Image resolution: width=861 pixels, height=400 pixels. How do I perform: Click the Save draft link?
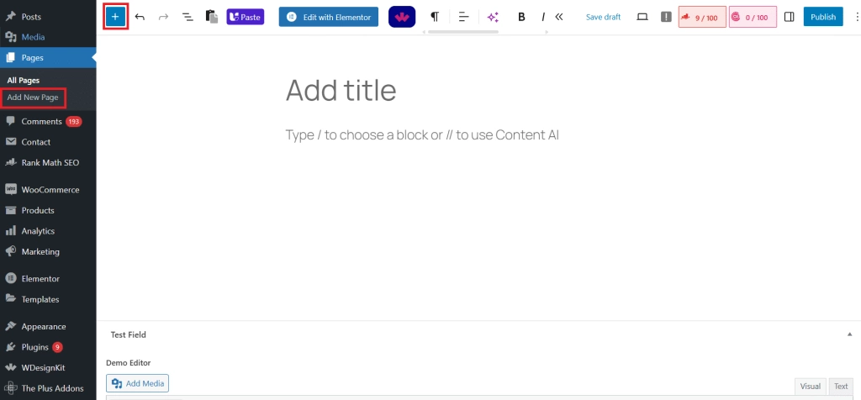pos(603,17)
